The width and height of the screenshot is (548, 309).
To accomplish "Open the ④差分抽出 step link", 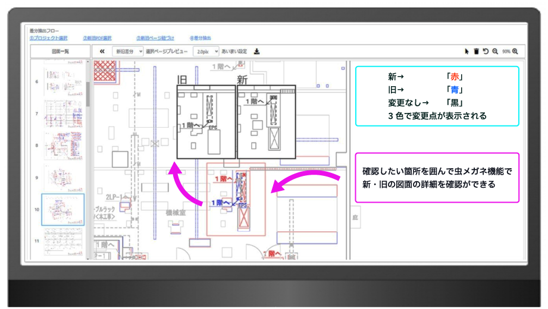I will pos(201,38).
